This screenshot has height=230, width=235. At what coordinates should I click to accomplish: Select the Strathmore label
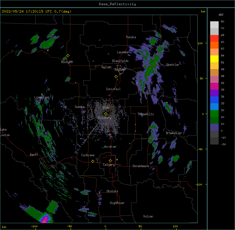click(141, 166)
